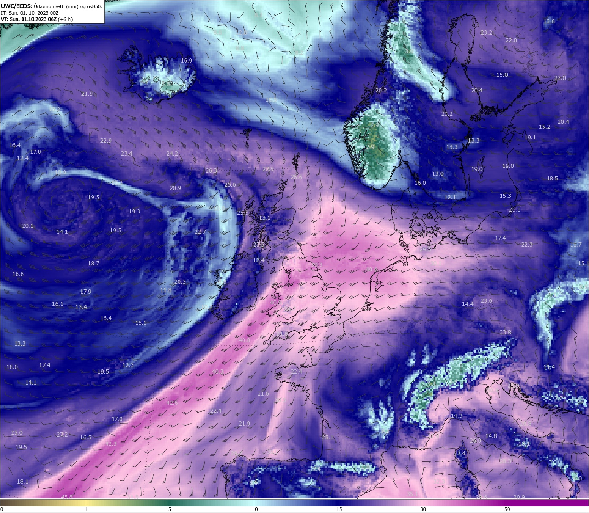Click the initial time line "IT: Sun. 01. 10. 2023 00Z"

click(29, 13)
